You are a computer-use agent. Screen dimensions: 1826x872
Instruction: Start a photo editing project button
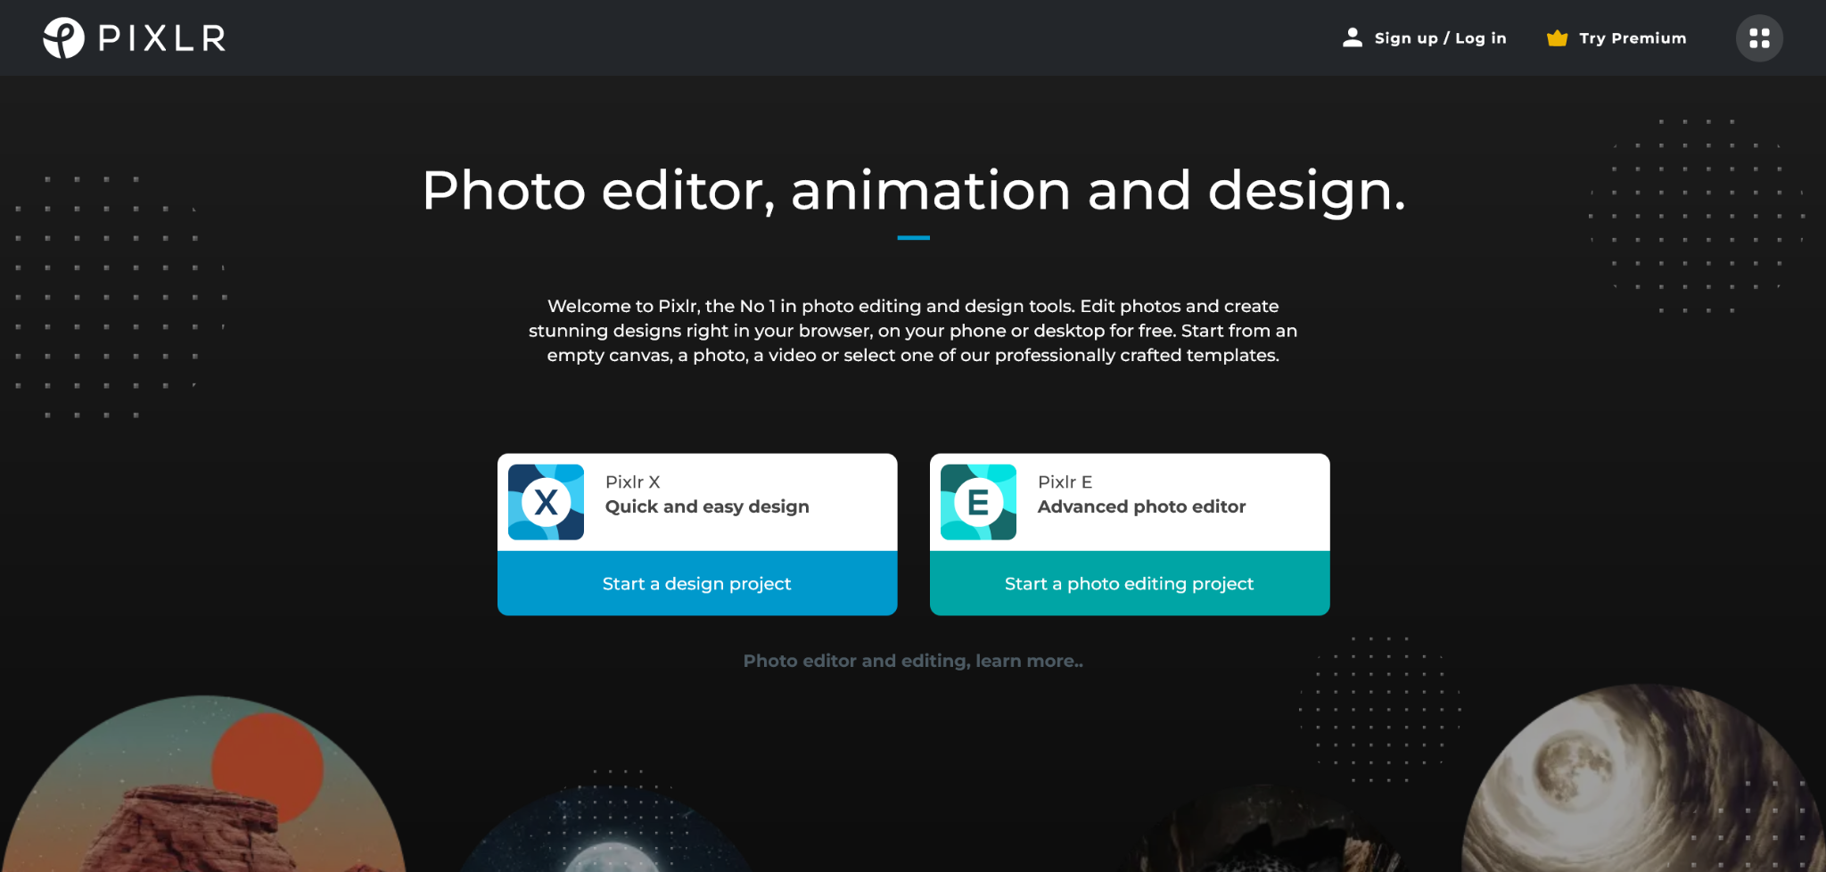(1130, 583)
